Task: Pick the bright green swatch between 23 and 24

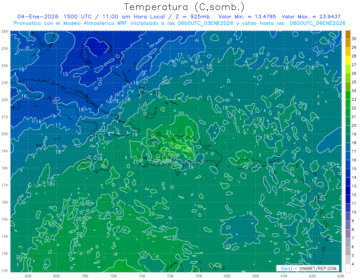Action: 348,95
